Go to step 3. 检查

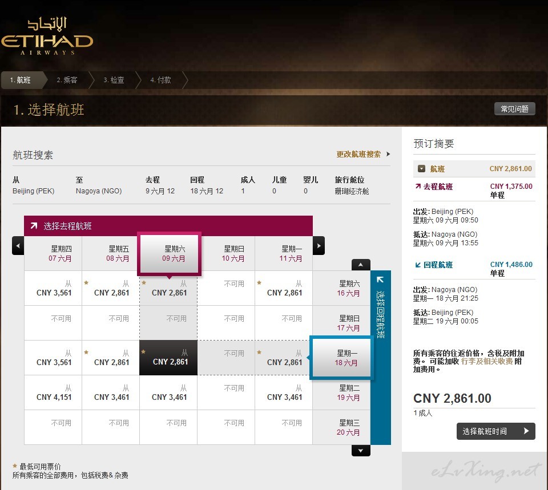114,80
